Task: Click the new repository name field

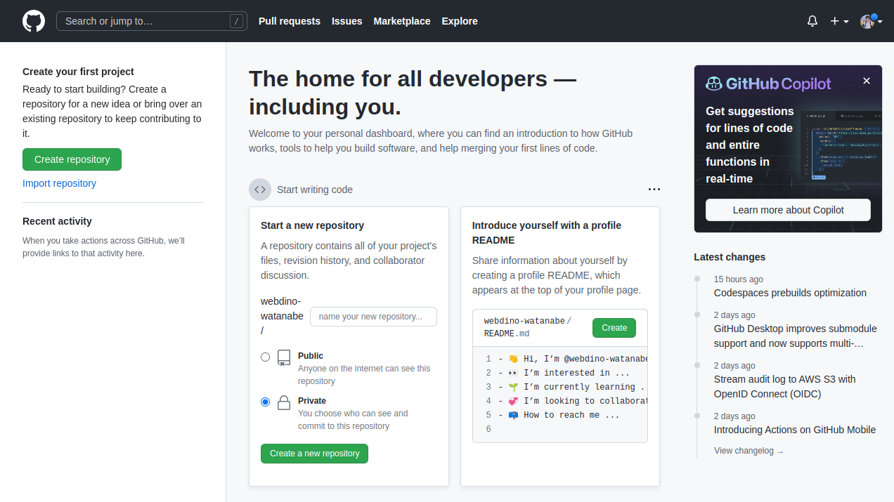Action: [373, 317]
